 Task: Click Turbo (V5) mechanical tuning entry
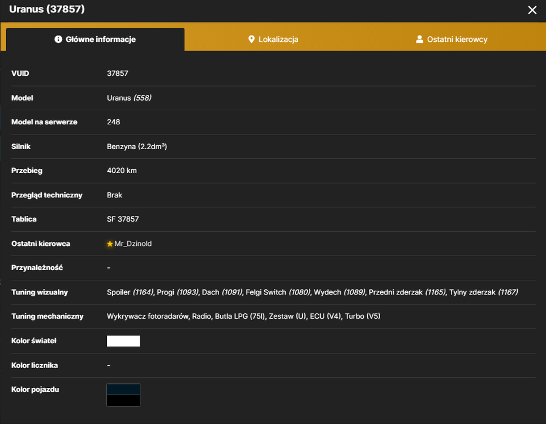[x=363, y=316]
